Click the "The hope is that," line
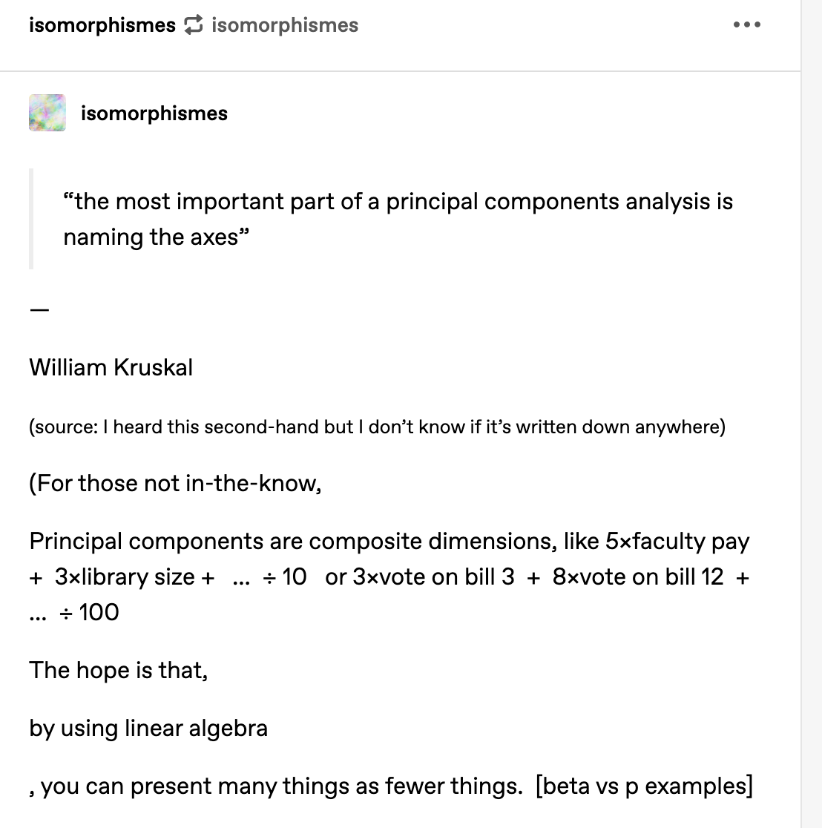Screen dimensions: 822x828 point(119,671)
